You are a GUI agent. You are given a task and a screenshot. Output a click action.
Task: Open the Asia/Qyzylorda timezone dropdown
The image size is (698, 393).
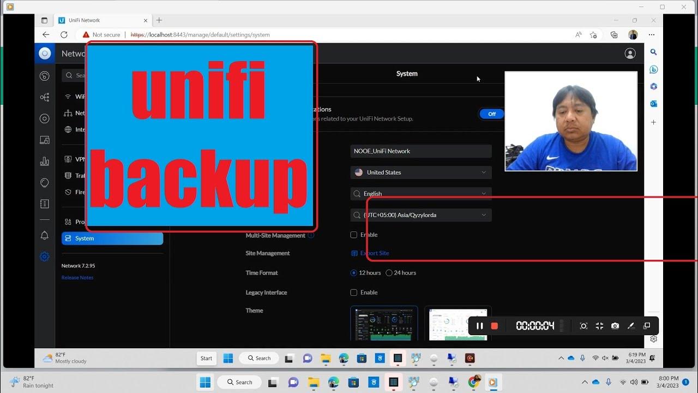click(421, 215)
